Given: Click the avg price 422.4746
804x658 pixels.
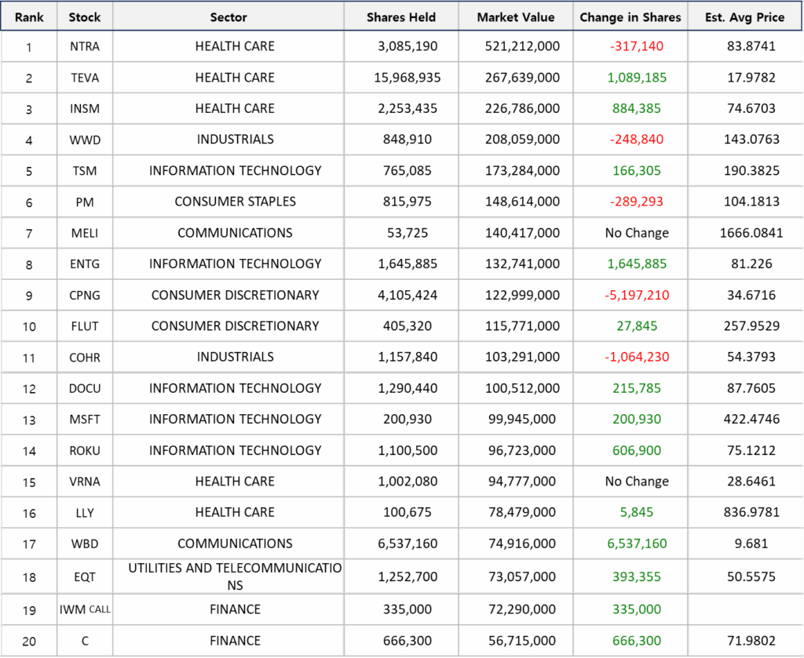Looking at the screenshot, I should coord(751,419).
